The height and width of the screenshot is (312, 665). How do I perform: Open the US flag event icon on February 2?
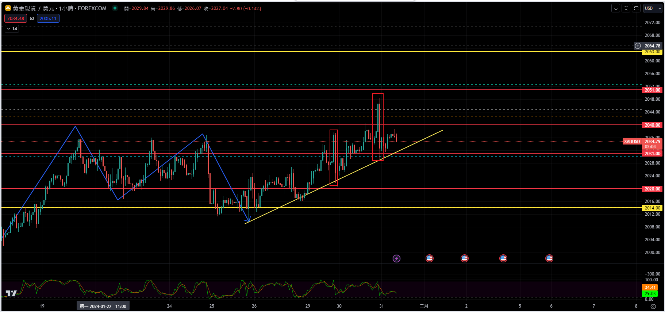464,258
